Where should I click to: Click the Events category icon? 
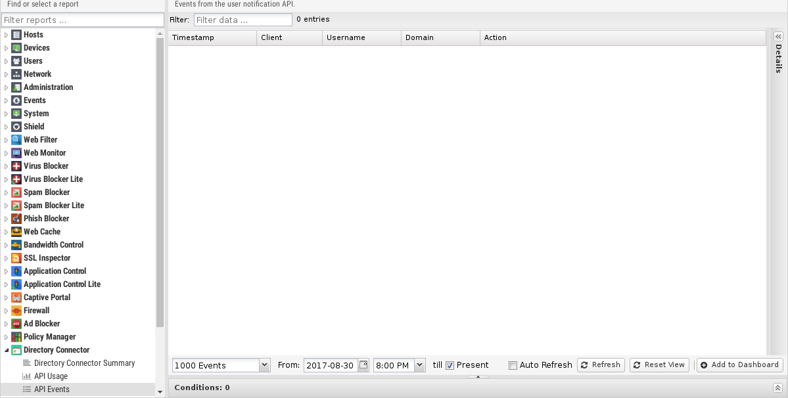point(16,100)
